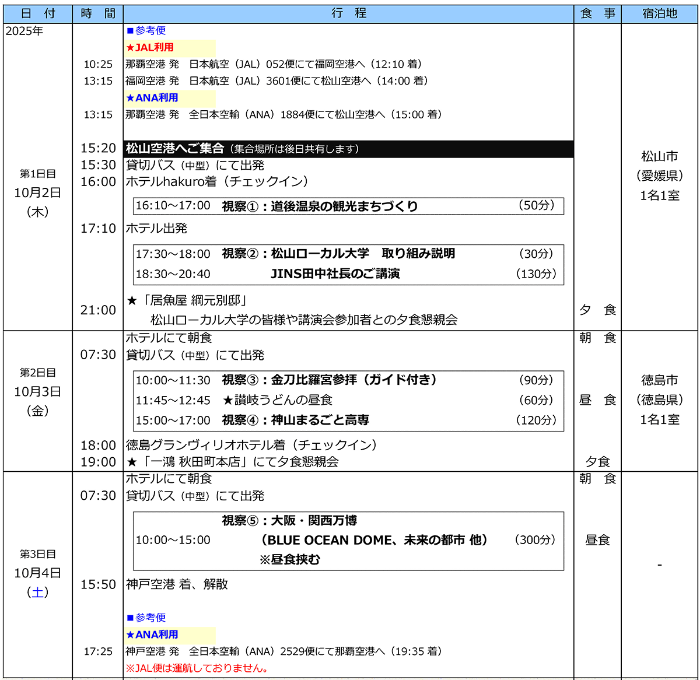Click the black 松山空港へご集合 banner
700x680 pixels.
(348, 149)
